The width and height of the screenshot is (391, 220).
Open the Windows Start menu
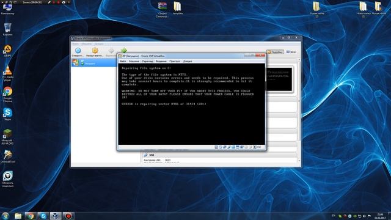point(5,216)
